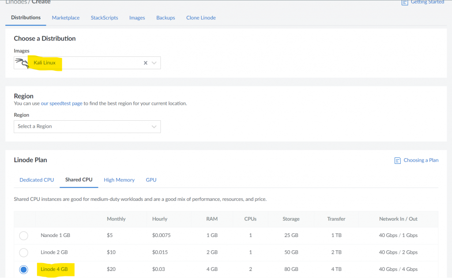Switch to the GPU plan tab
The image size is (452, 278).
click(151, 180)
